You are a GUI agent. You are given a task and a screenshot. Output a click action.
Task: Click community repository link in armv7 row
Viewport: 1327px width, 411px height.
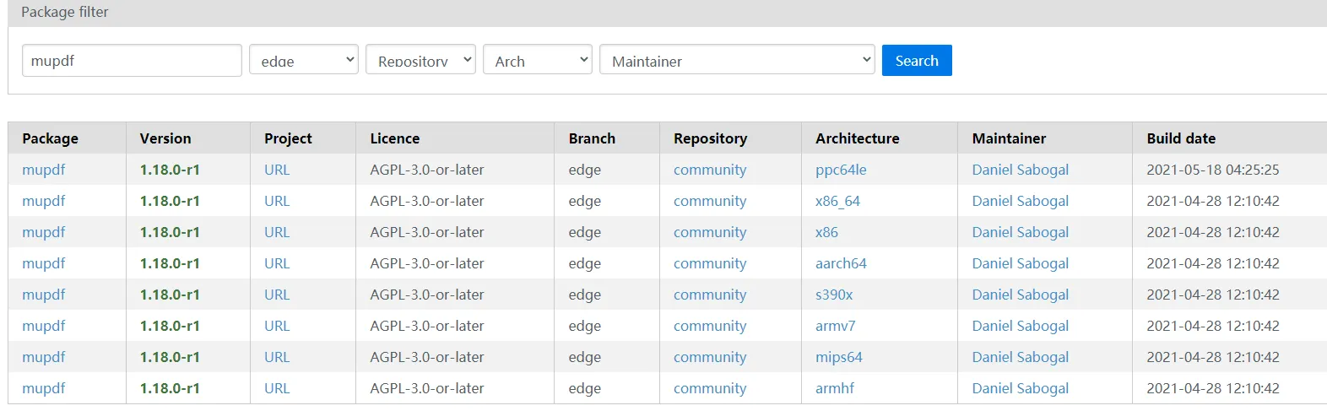(710, 326)
